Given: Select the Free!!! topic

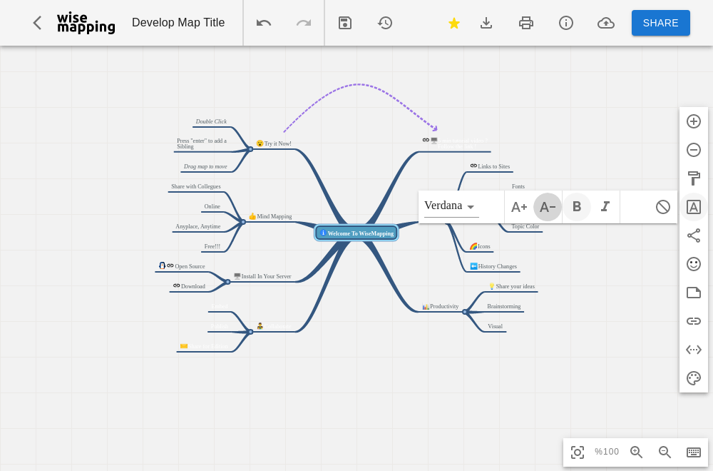Looking at the screenshot, I should point(212,247).
